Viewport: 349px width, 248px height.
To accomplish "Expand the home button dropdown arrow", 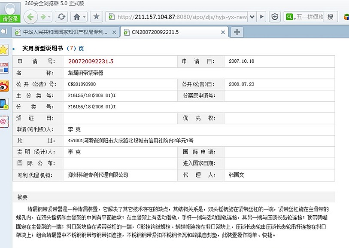I will pyautogui.click(x=85, y=17).
